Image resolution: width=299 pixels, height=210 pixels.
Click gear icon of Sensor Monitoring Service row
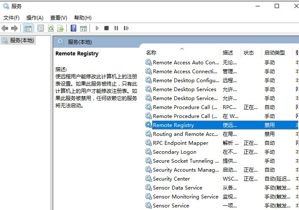[x=148, y=196]
